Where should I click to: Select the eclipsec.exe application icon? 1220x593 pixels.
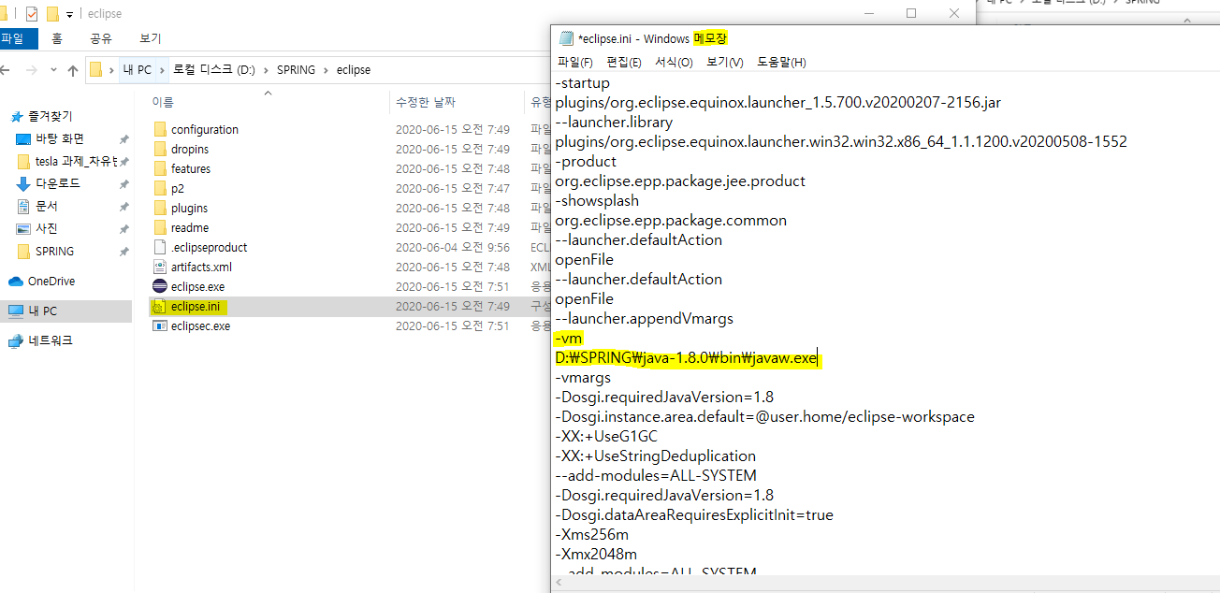click(159, 325)
